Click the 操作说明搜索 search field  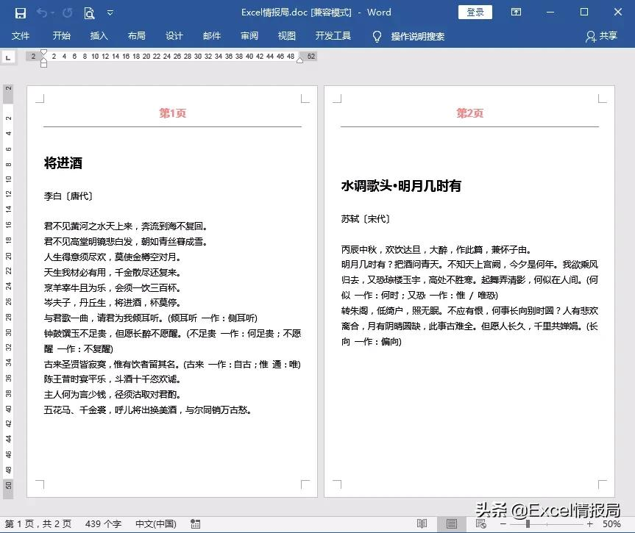click(x=417, y=37)
